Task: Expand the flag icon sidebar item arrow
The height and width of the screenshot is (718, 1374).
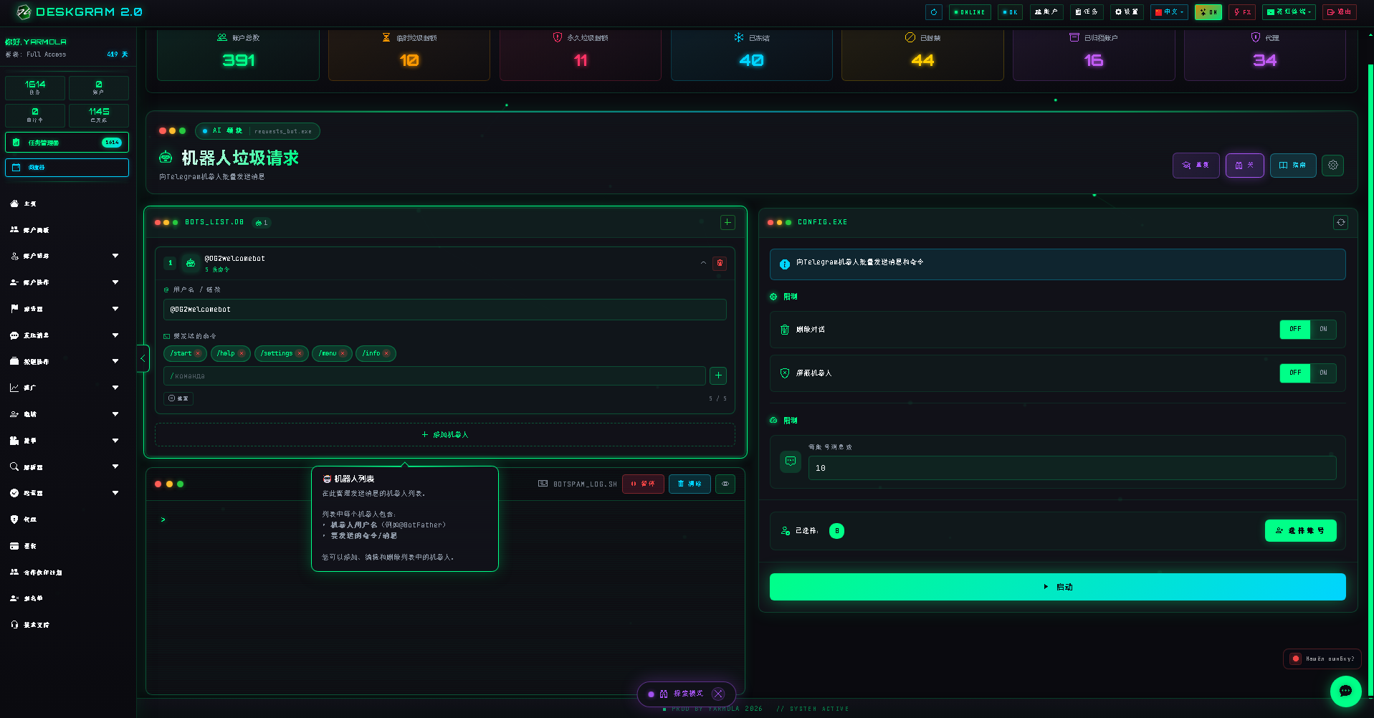Action: (x=115, y=309)
